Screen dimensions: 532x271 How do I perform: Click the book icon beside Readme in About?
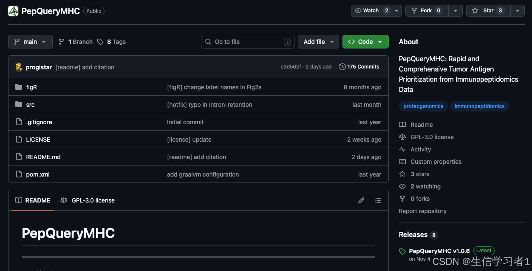click(x=402, y=125)
